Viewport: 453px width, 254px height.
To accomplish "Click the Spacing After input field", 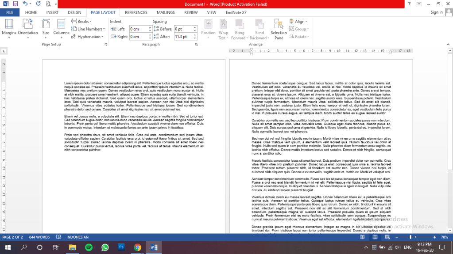I will point(182,37).
